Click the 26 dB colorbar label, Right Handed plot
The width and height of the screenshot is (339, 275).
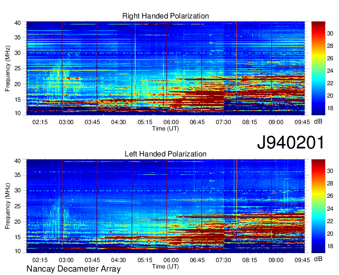pyautogui.click(x=330, y=58)
